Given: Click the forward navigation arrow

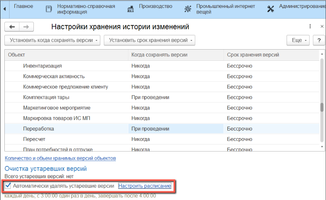Looking at the screenshot, I should (x=26, y=27).
